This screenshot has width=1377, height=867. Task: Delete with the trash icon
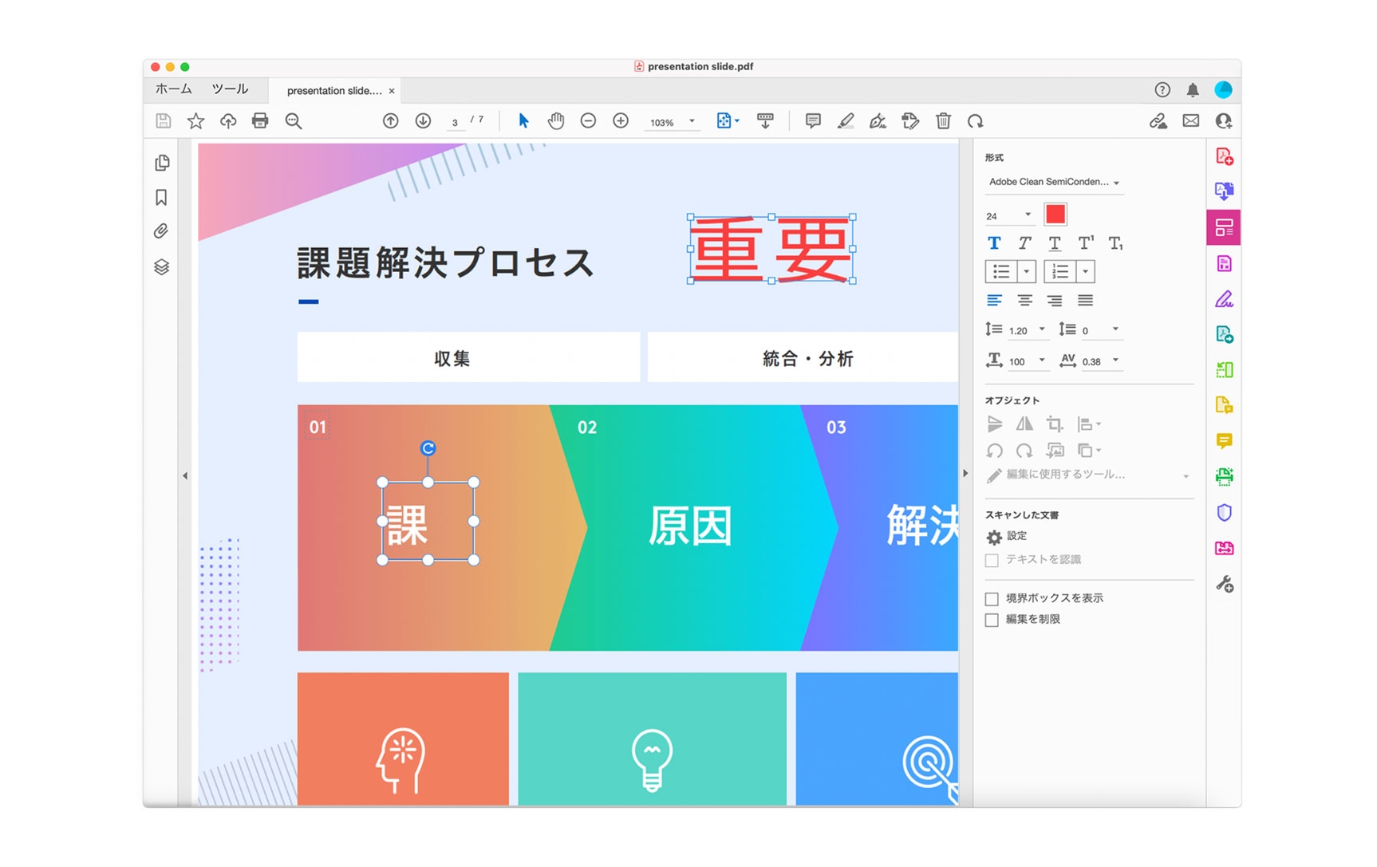943,121
